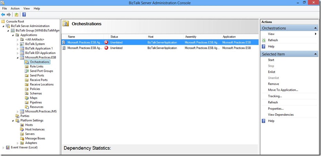Collapse the Platform Settings node
This screenshot has height=156, width=321.
click(13, 120)
